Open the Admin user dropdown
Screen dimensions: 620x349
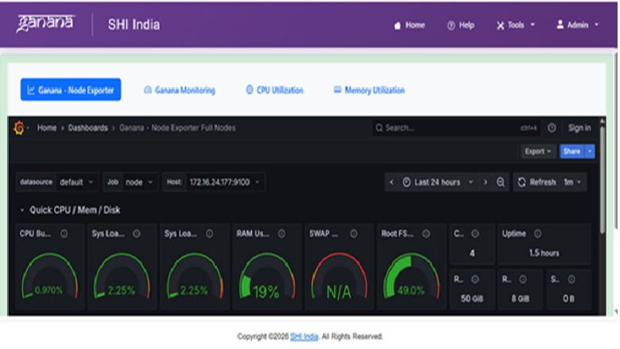(x=577, y=25)
